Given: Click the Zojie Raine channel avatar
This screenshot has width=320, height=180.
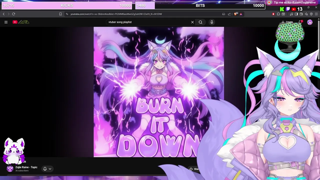Looking at the screenshot, I should click(10, 169).
